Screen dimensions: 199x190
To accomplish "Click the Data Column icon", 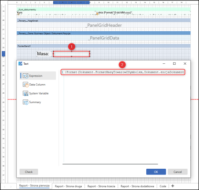I will 25,85.
